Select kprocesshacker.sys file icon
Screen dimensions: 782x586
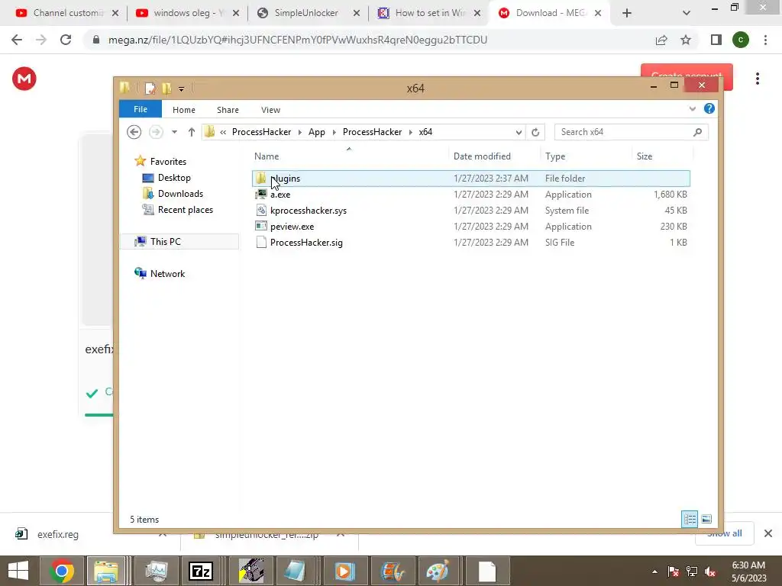(261, 211)
